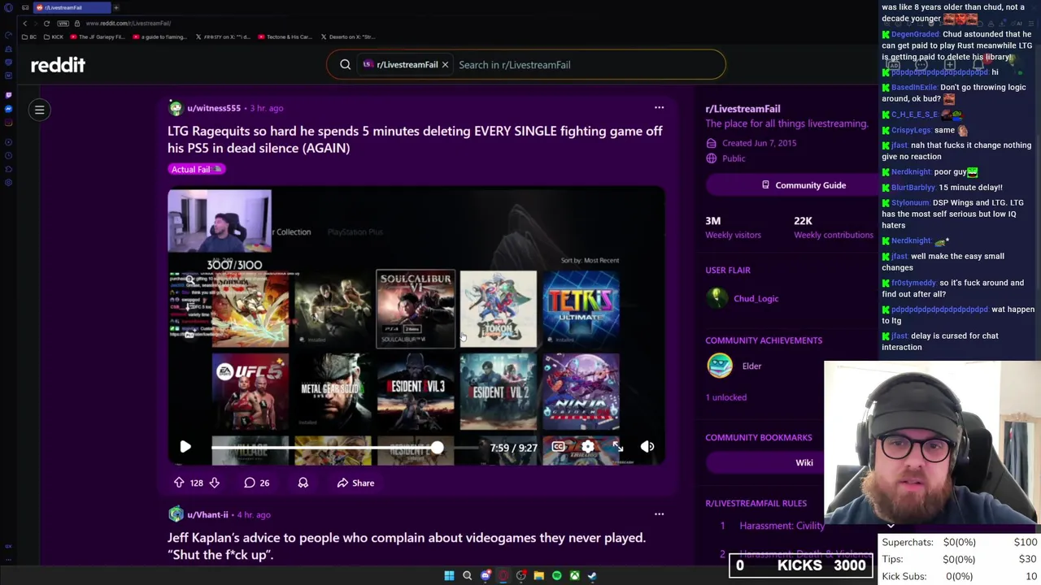Viewport: 1041px width, 585px height.
Task: Open the KICK bookmarks folder
Action: click(x=54, y=37)
